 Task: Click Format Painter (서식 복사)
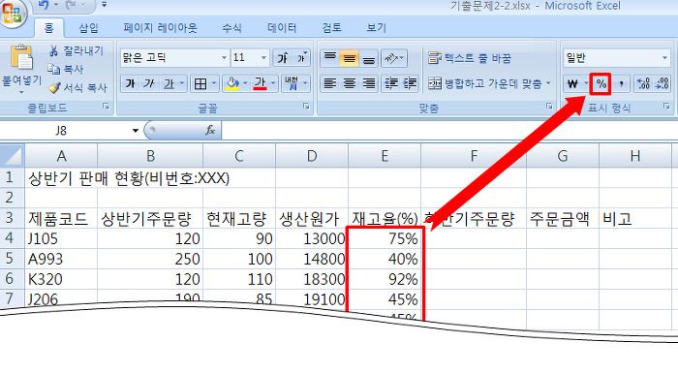pyautogui.click(x=77, y=88)
